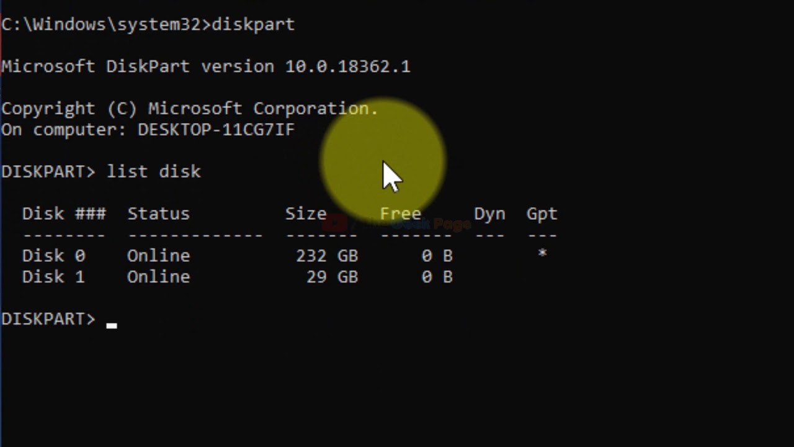Click the blinking cursor at the DISKPART prompt
Image resolution: width=794 pixels, height=447 pixels.
[112, 324]
